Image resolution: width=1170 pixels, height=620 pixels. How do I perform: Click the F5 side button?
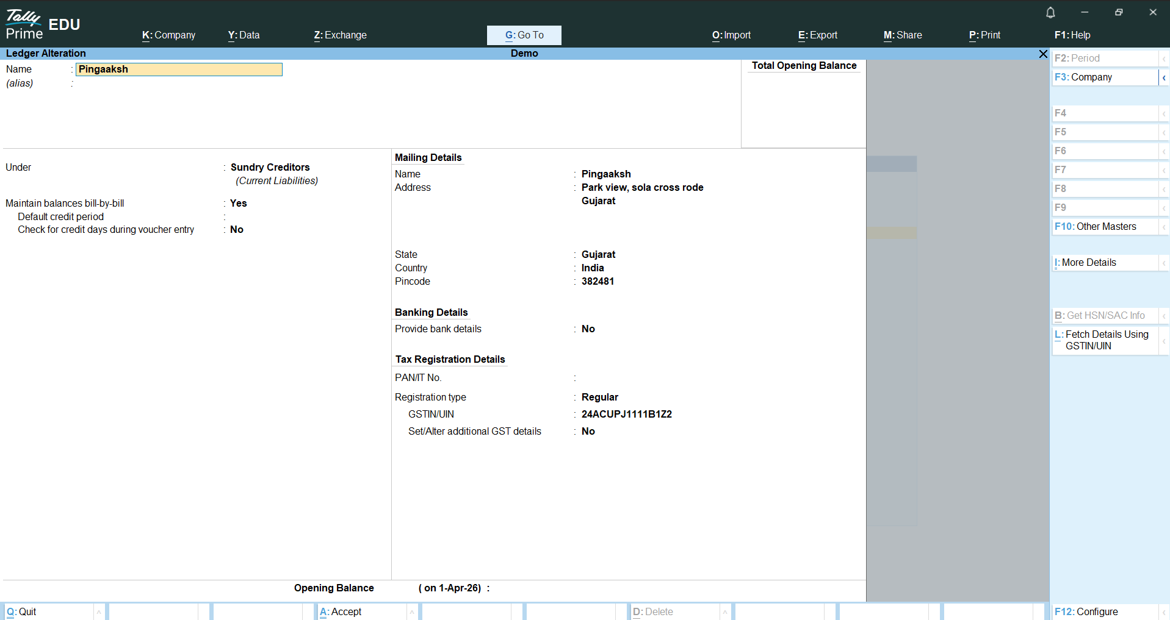1105,132
